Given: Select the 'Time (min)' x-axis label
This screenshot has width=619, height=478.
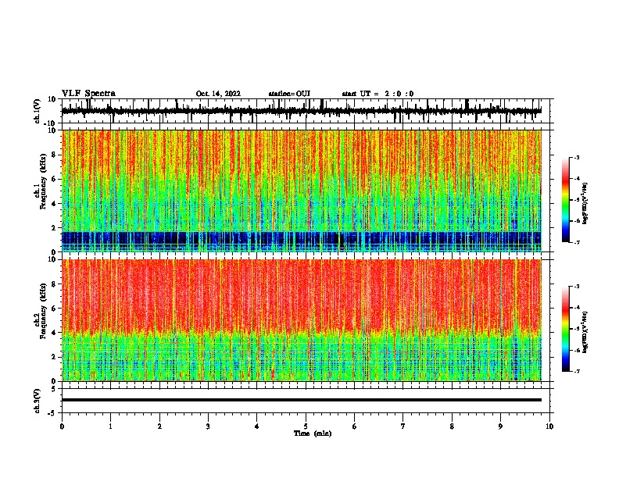Looking at the screenshot, I should (313, 433).
